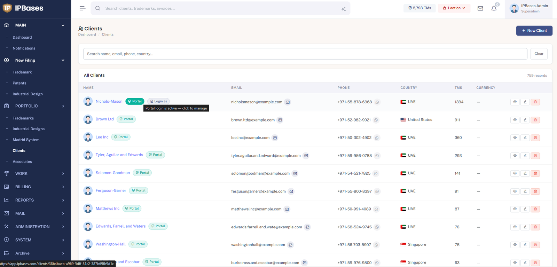
Task: Click the New Client button
Action: 534,31
